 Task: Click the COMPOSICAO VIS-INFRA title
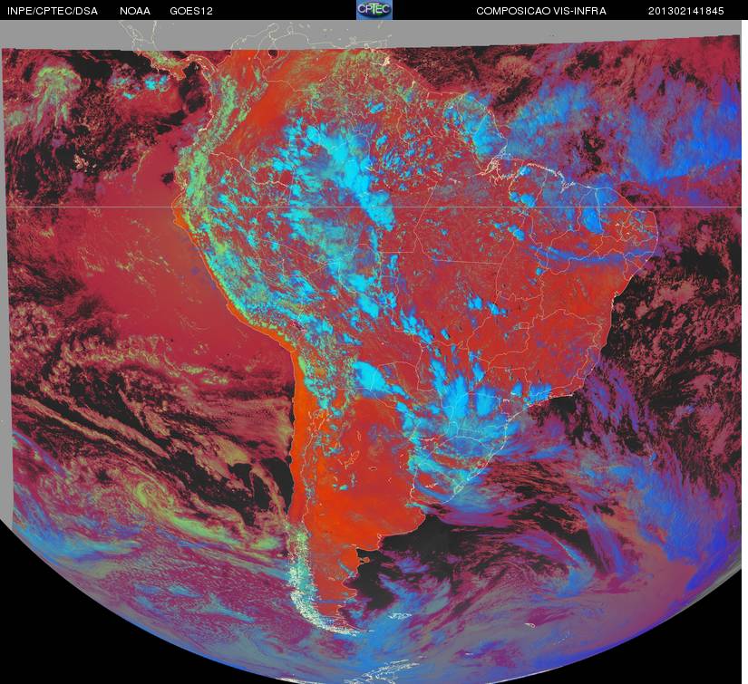tap(541, 11)
